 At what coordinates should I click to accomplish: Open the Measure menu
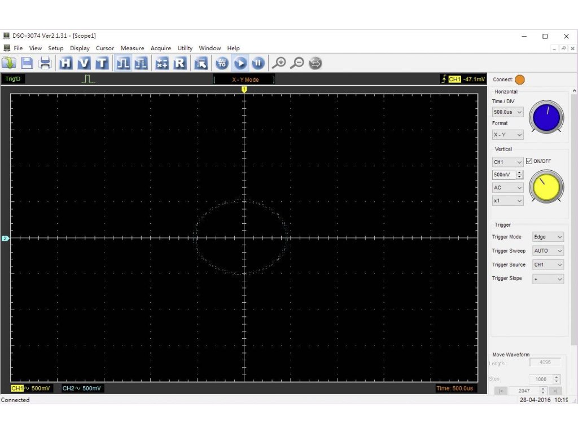coord(132,48)
